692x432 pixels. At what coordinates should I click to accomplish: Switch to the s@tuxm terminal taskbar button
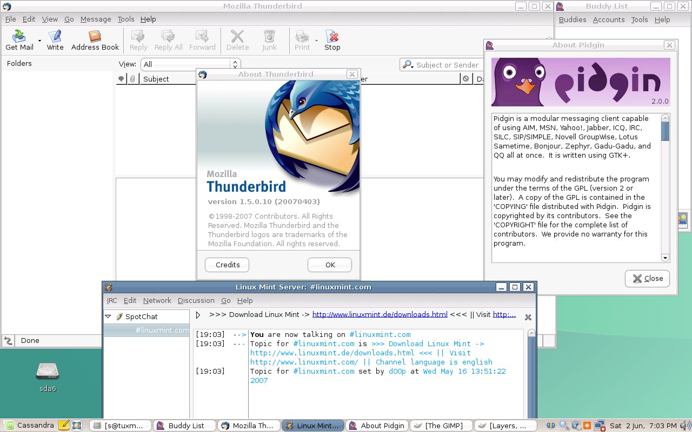click(121, 426)
